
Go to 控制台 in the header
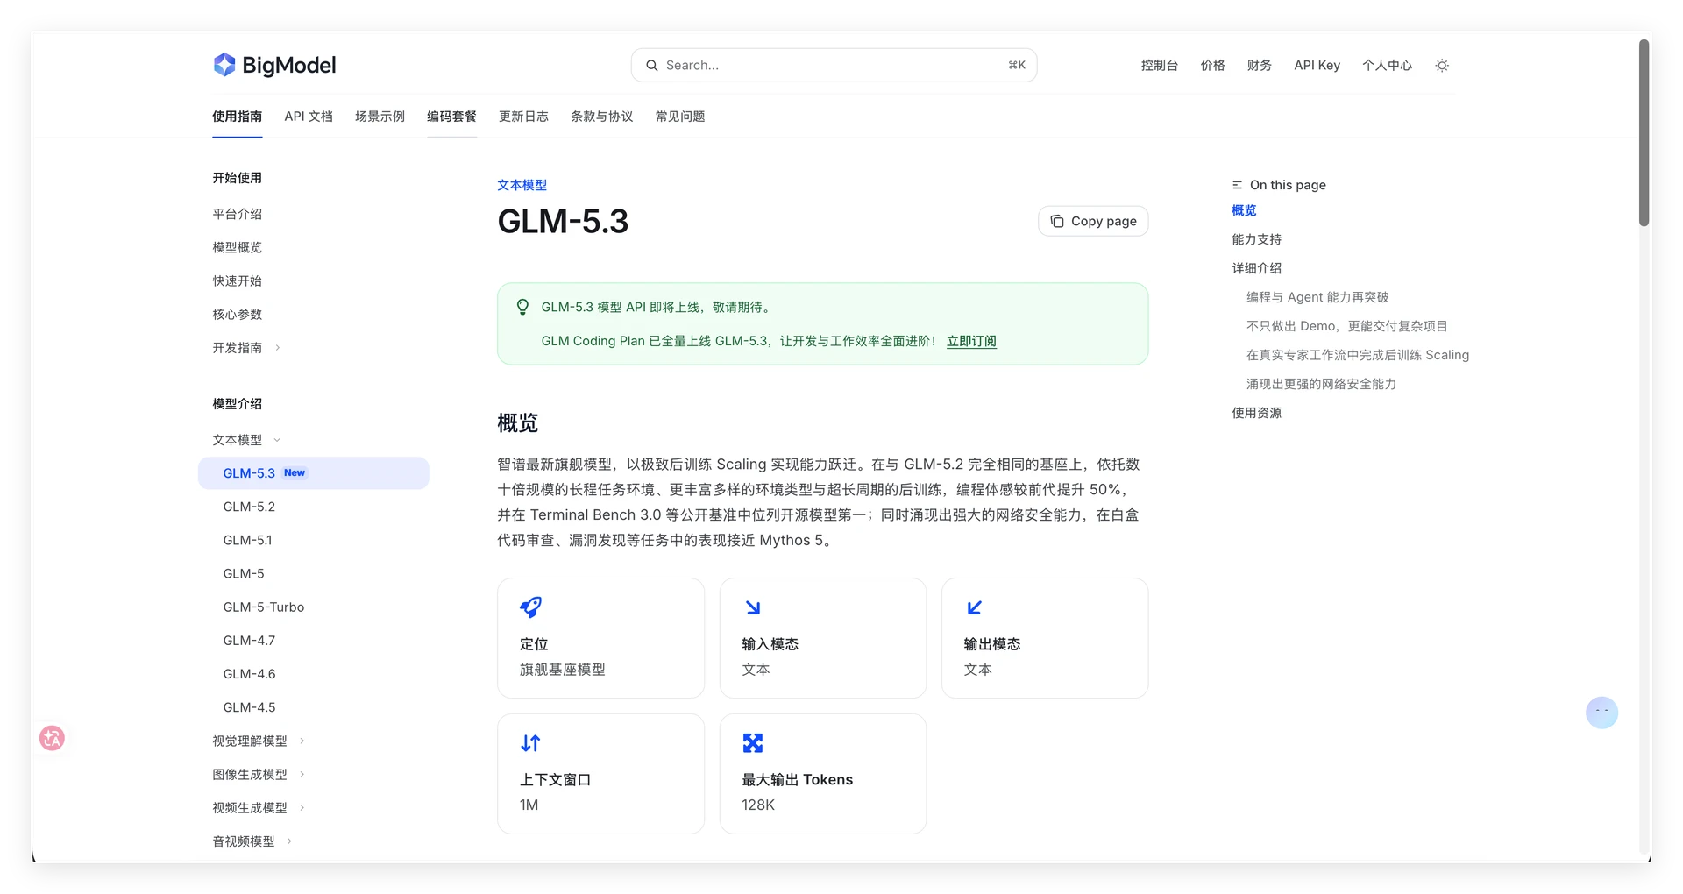1160,66
